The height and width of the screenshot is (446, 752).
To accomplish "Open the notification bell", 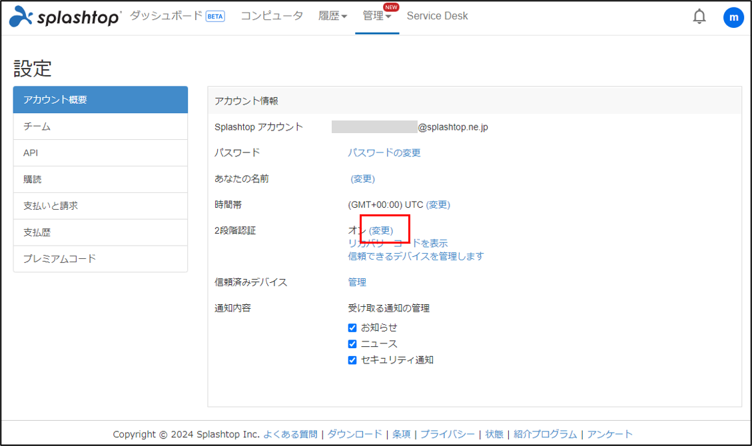I will point(699,17).
